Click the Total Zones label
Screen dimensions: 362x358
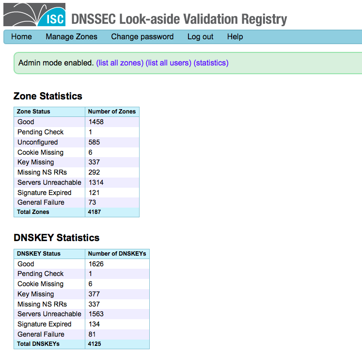point(33,212)
